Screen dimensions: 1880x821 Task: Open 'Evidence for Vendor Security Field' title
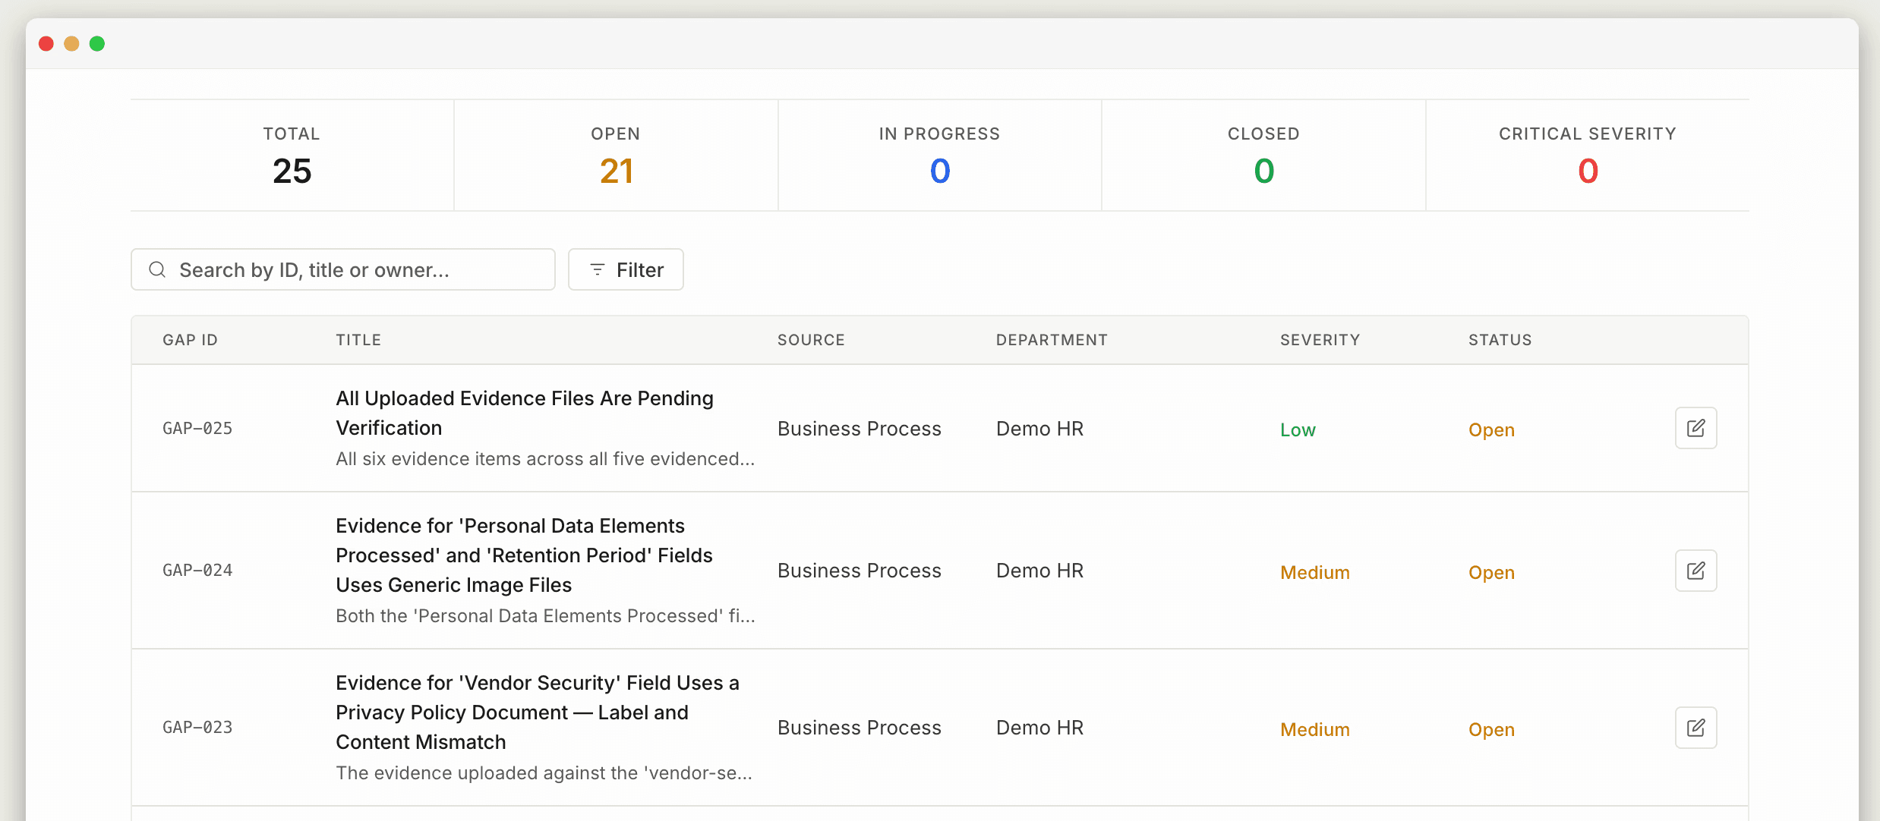tap(538, 712)
